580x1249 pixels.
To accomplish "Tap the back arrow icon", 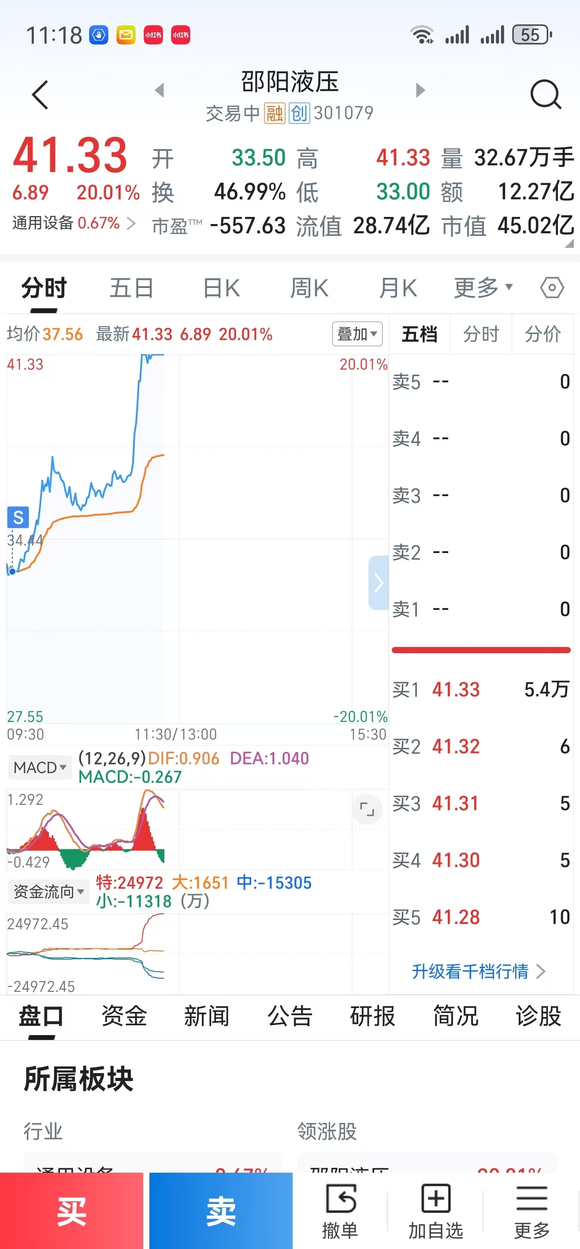I will pyautogui.click(x=40, y=94).
